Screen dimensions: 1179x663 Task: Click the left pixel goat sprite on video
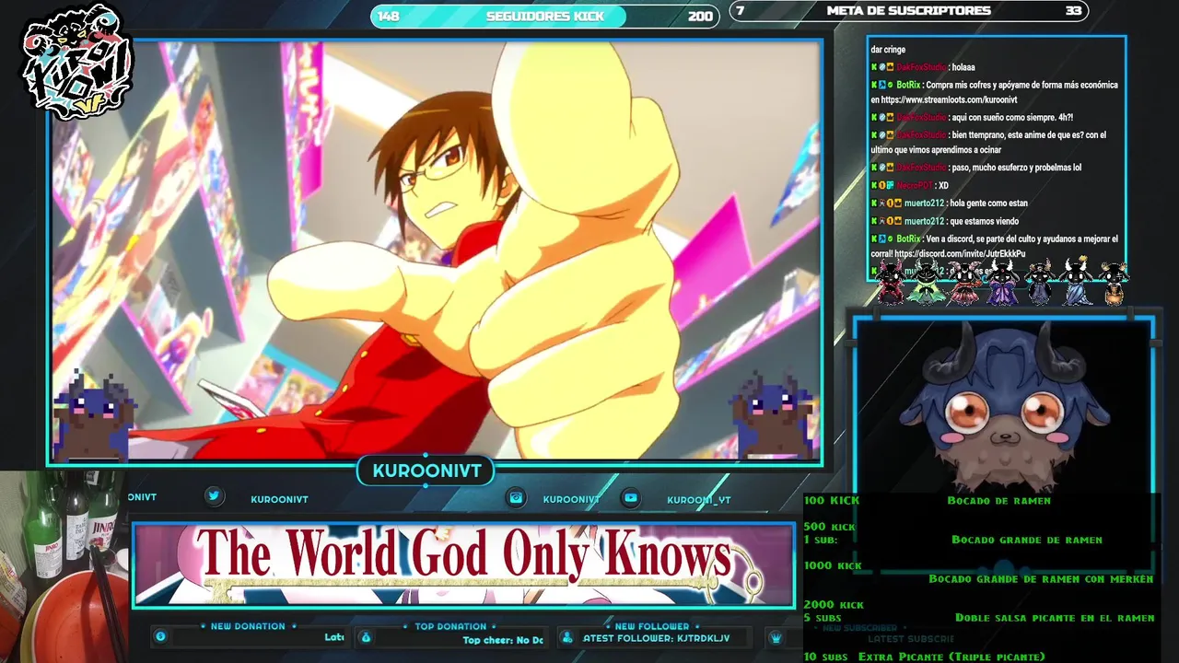click(x=95, y=415)
